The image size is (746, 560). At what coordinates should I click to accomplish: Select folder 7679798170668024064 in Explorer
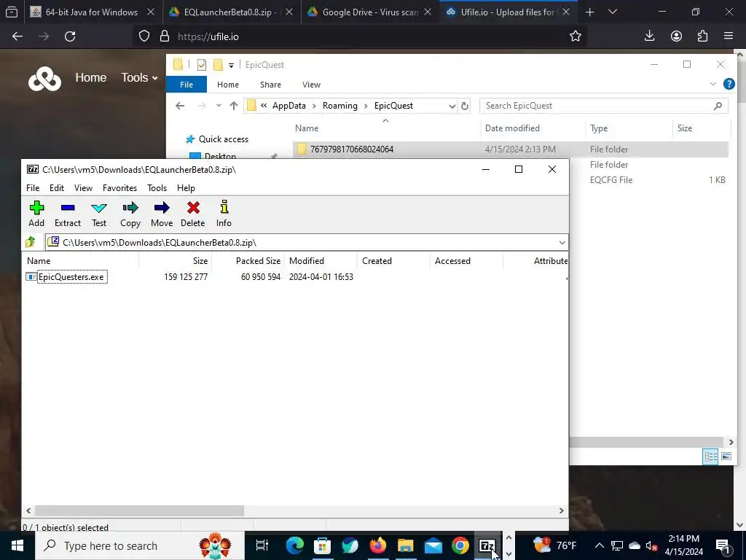(511, 149)
